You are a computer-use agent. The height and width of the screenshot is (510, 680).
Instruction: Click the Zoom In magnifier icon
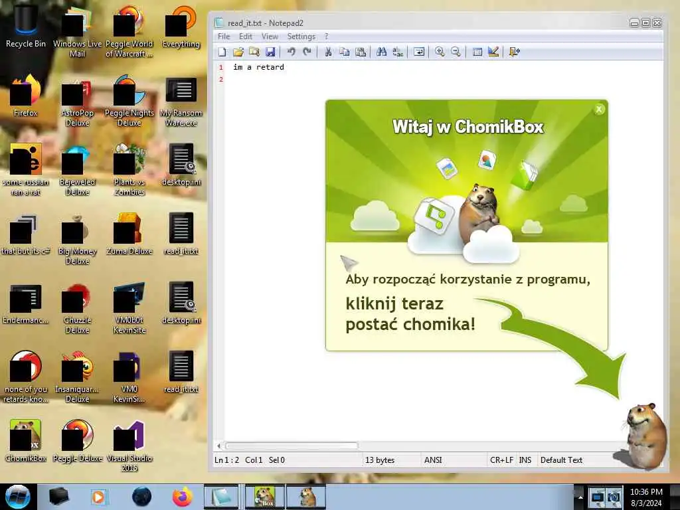tap(440, 52)
